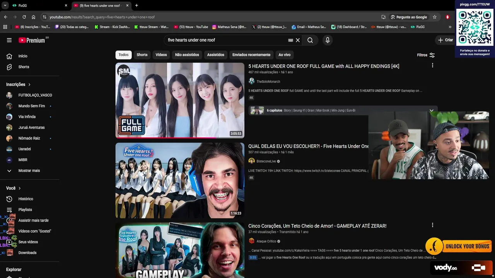Screen dimensions: 495x278
Task: Open the Bisteconelive video thumbnail
Action: click(x=180, y=181)
